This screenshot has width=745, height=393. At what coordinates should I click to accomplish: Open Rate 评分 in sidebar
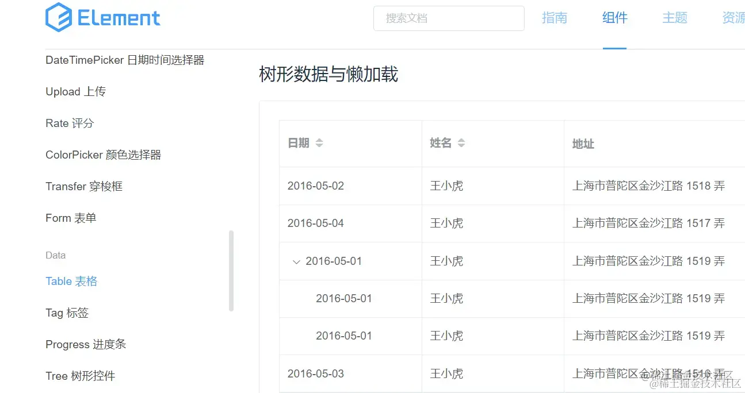point(70,123)
